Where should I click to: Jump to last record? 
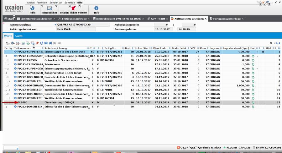coord(59,43)
